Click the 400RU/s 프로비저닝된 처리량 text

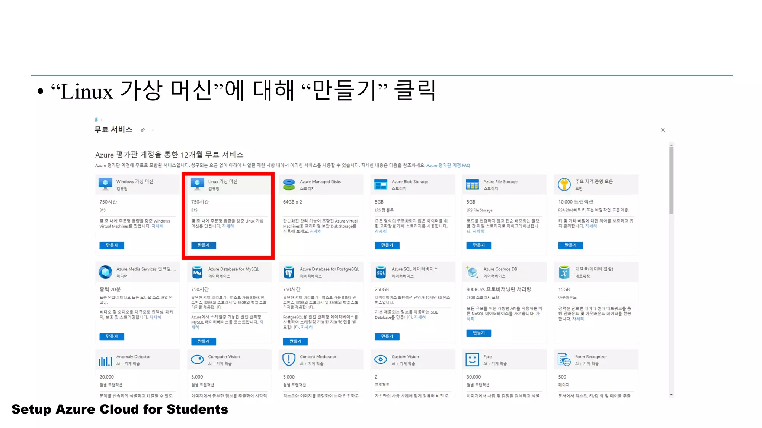tap(499, 289)
